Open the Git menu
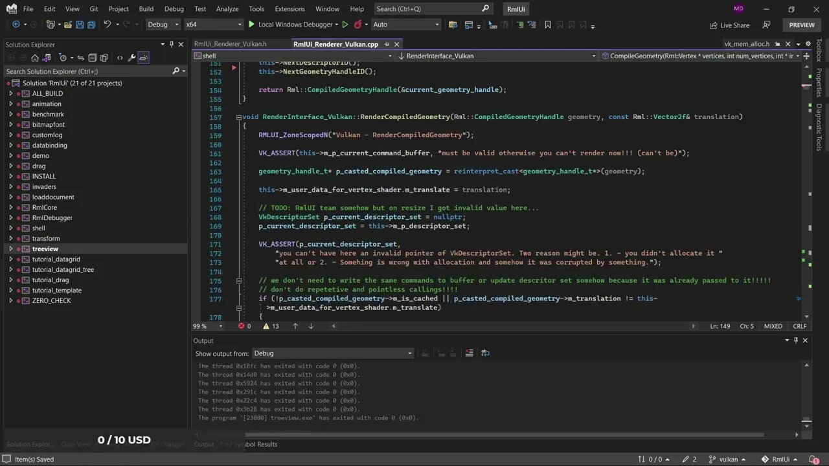The height and width of the screenshot is (466, 829). click(94, 9)
